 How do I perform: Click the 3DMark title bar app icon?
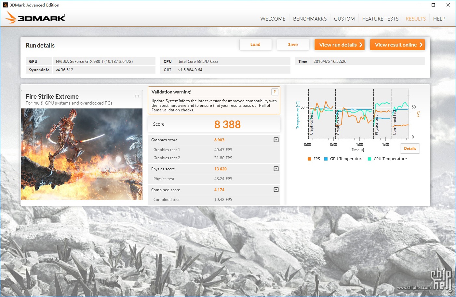(x=6, y=5)
